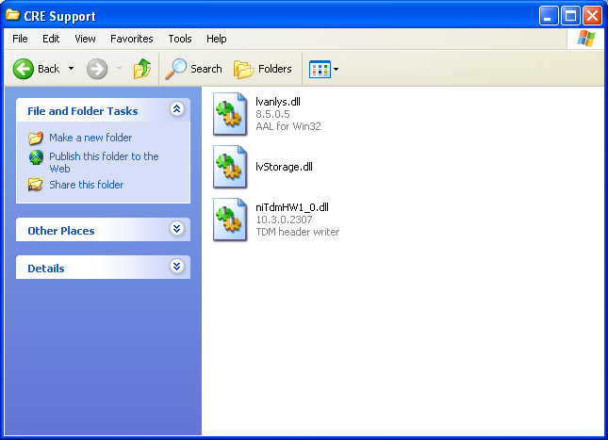Click Share this folder link

(86, 185)
